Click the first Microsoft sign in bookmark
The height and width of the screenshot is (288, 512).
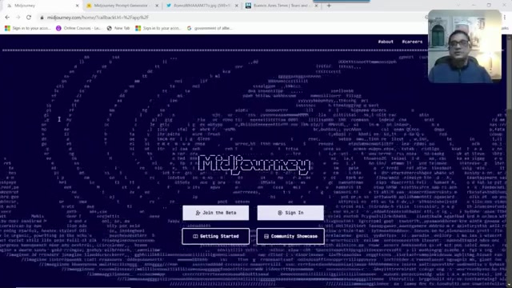tap(28, 29)
